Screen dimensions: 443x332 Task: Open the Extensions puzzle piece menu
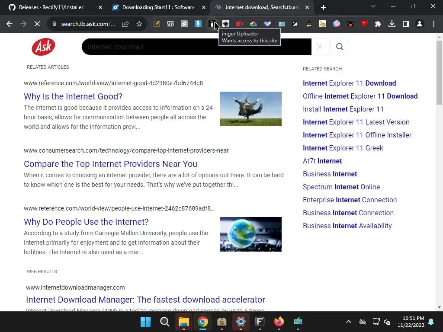tap(378, 24)
